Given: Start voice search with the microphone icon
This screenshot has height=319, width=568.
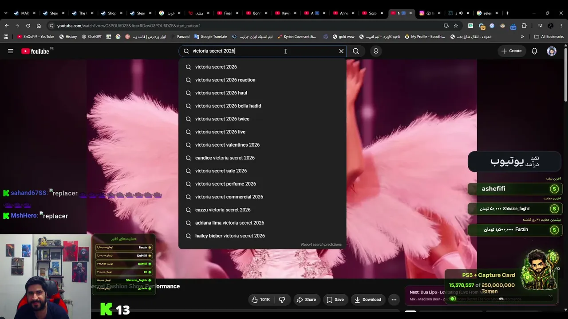Looking at the screenshot, I should 376,51.
